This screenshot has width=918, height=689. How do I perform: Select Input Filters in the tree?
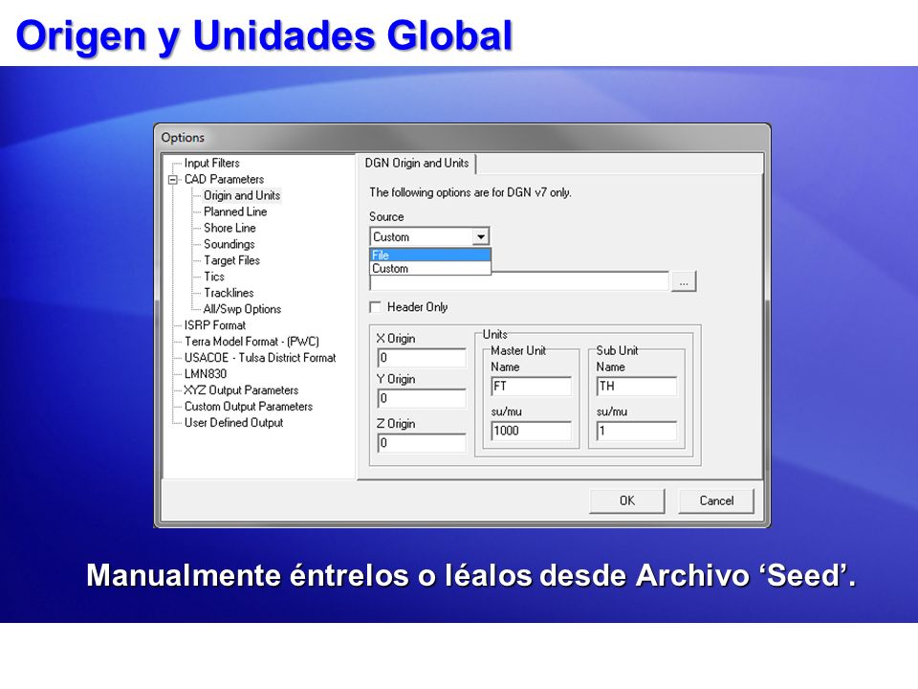pyautogui.click(x=212, y=163)
